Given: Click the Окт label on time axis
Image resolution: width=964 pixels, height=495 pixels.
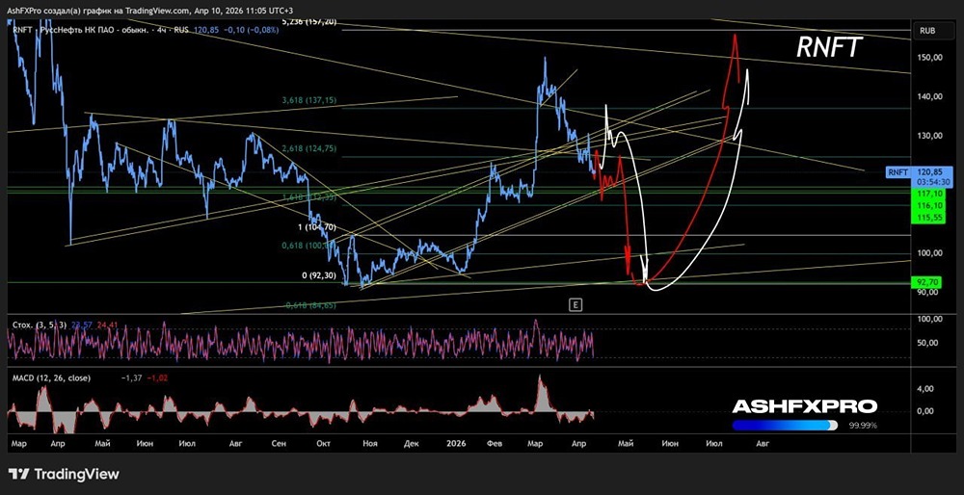Looking at the screenshot, I should (323, 442).
